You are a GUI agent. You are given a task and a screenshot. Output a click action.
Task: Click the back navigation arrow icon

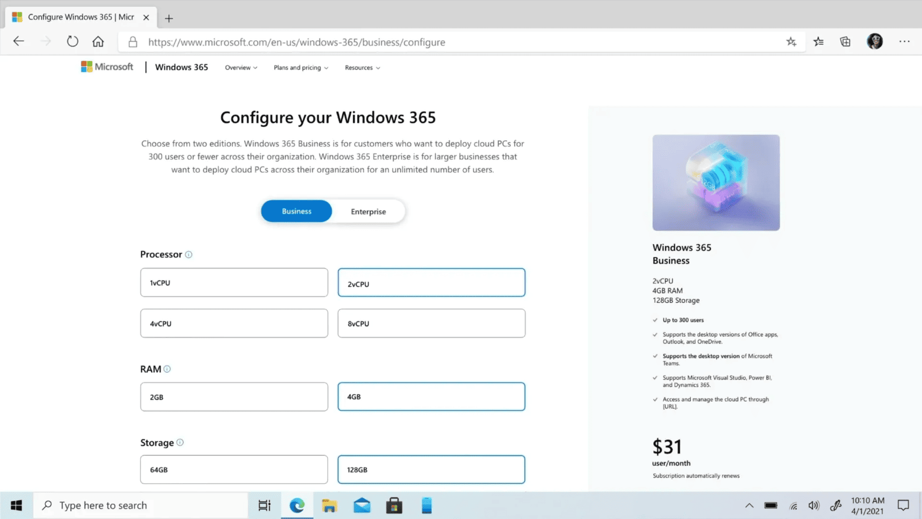tap(19, 41)
